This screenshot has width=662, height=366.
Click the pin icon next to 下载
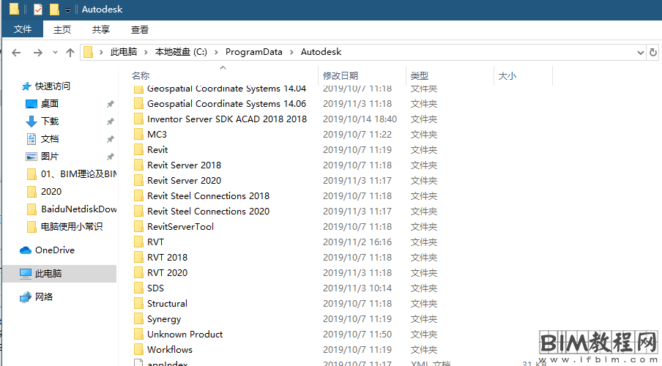click(x=111, y=122)
